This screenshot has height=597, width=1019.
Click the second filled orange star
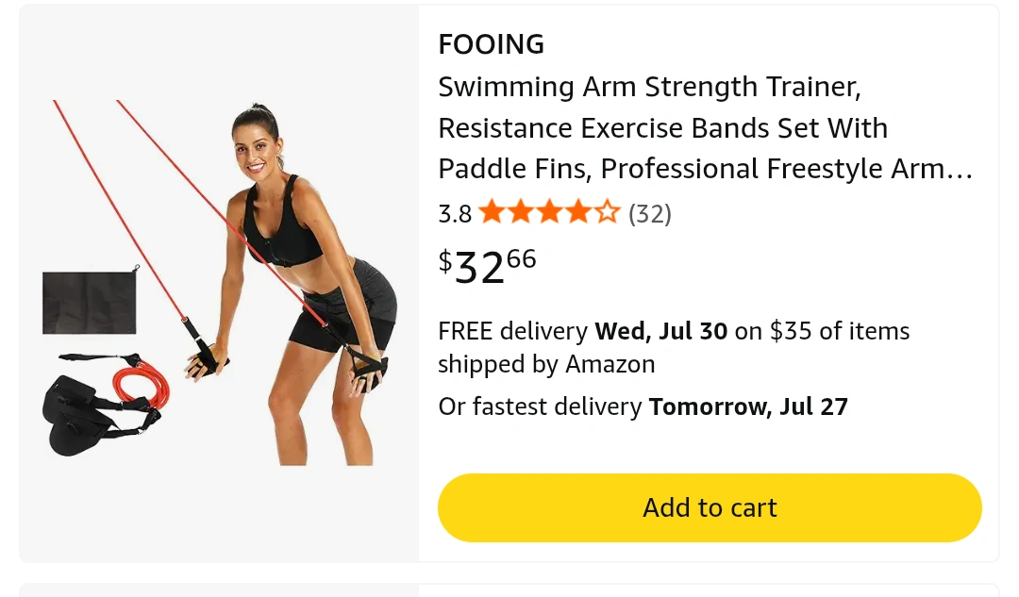(x=521, y=212)
